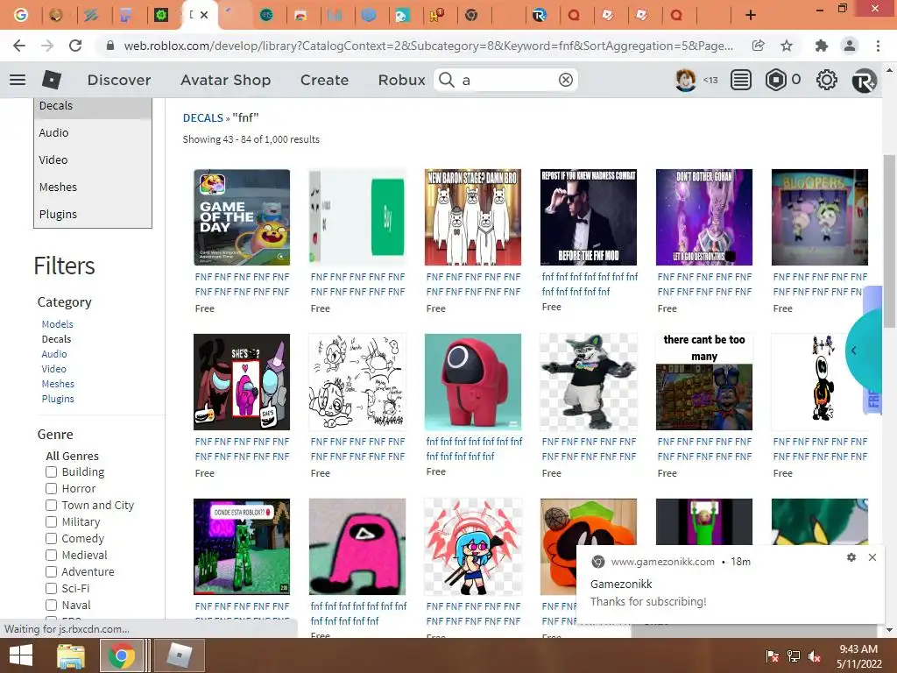Screen dimensions: 897x673
Task: Share this page via share icon
Action: [758, 46]
